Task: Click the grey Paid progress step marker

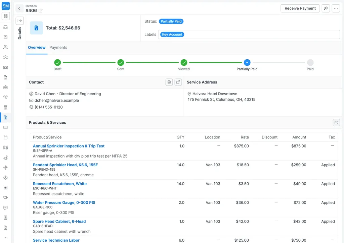Action: pyautogui.click(x=310, y=63)
